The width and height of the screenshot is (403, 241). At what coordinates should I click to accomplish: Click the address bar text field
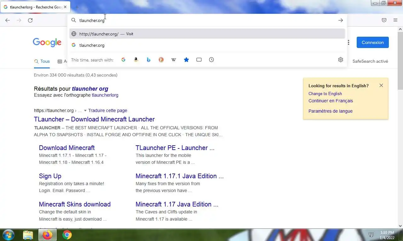pos(206,20)
